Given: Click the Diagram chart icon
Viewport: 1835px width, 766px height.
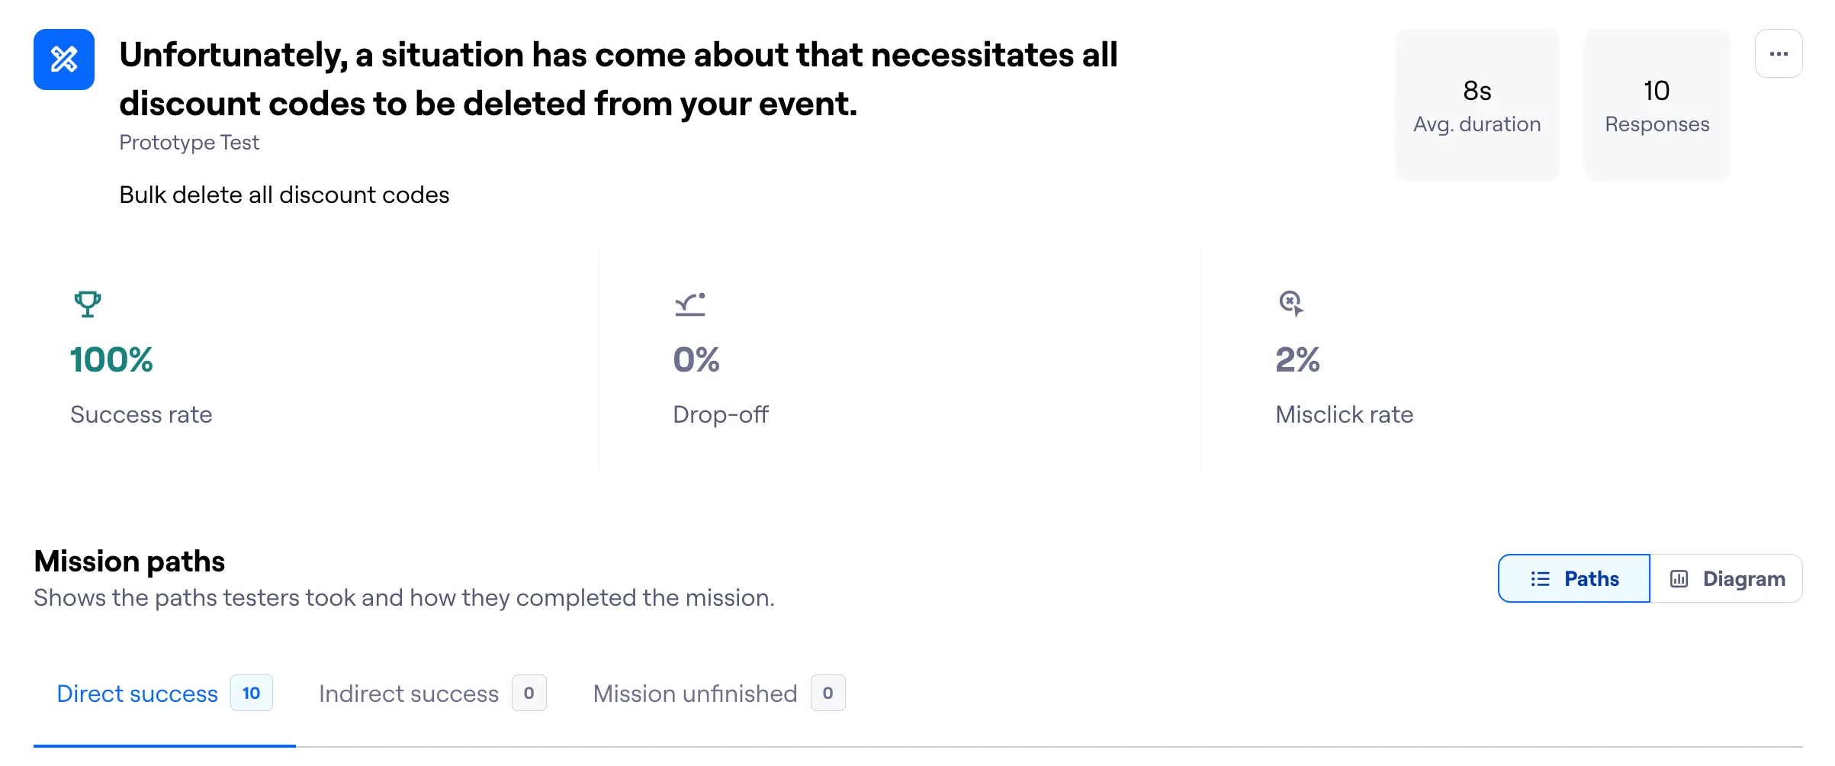Looking at the screenshot, I should [1679, 579].
